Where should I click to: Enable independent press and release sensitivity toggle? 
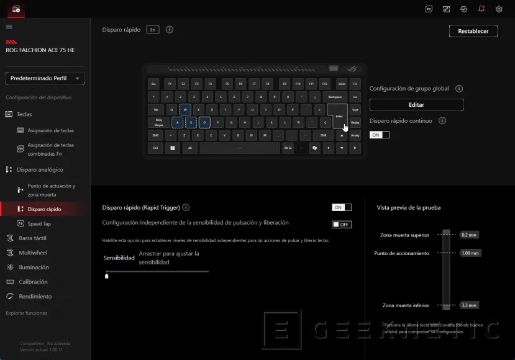pos(341,224)
